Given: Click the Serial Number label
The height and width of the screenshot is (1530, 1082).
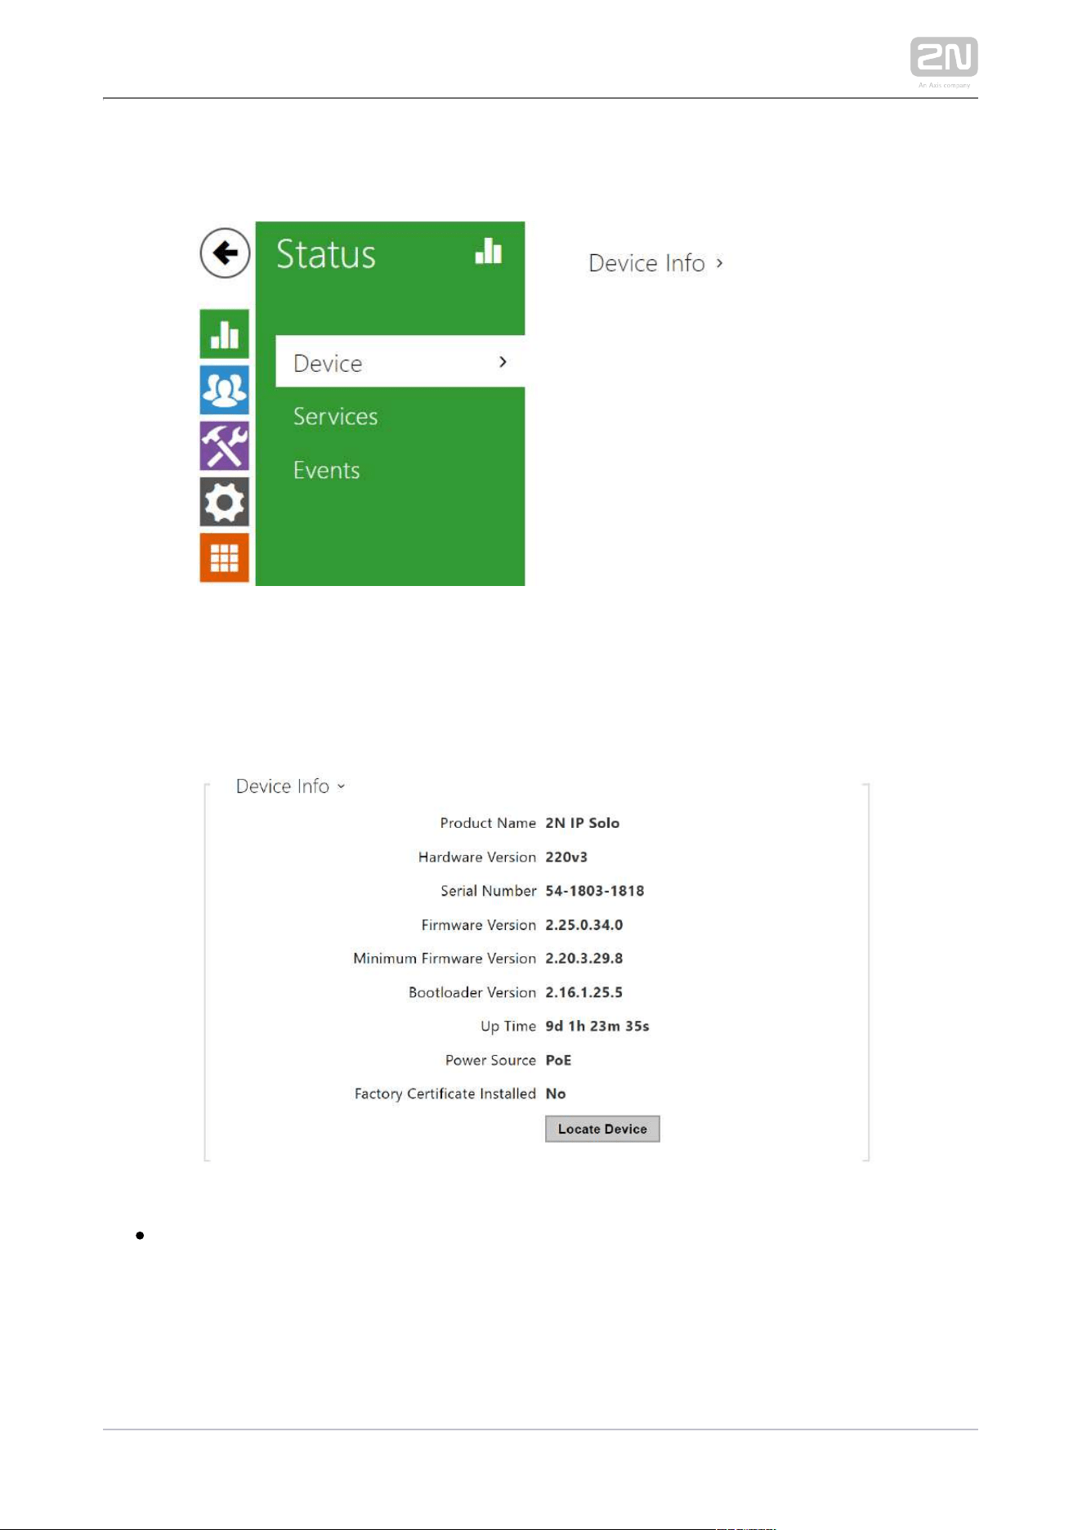Looking at the screenshot, I should 489,891.
